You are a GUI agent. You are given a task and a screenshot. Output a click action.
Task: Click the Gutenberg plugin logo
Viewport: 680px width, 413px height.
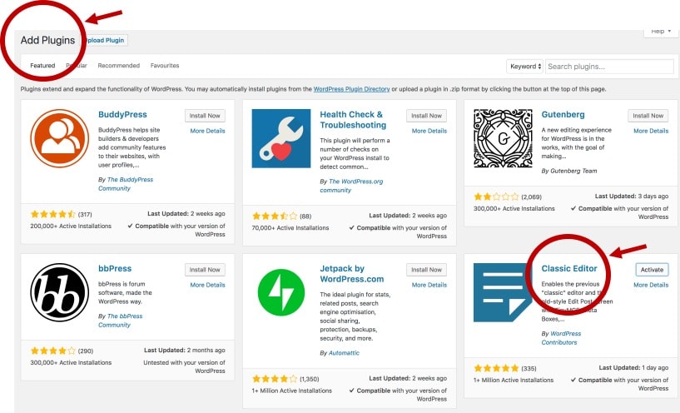[503, 138]
